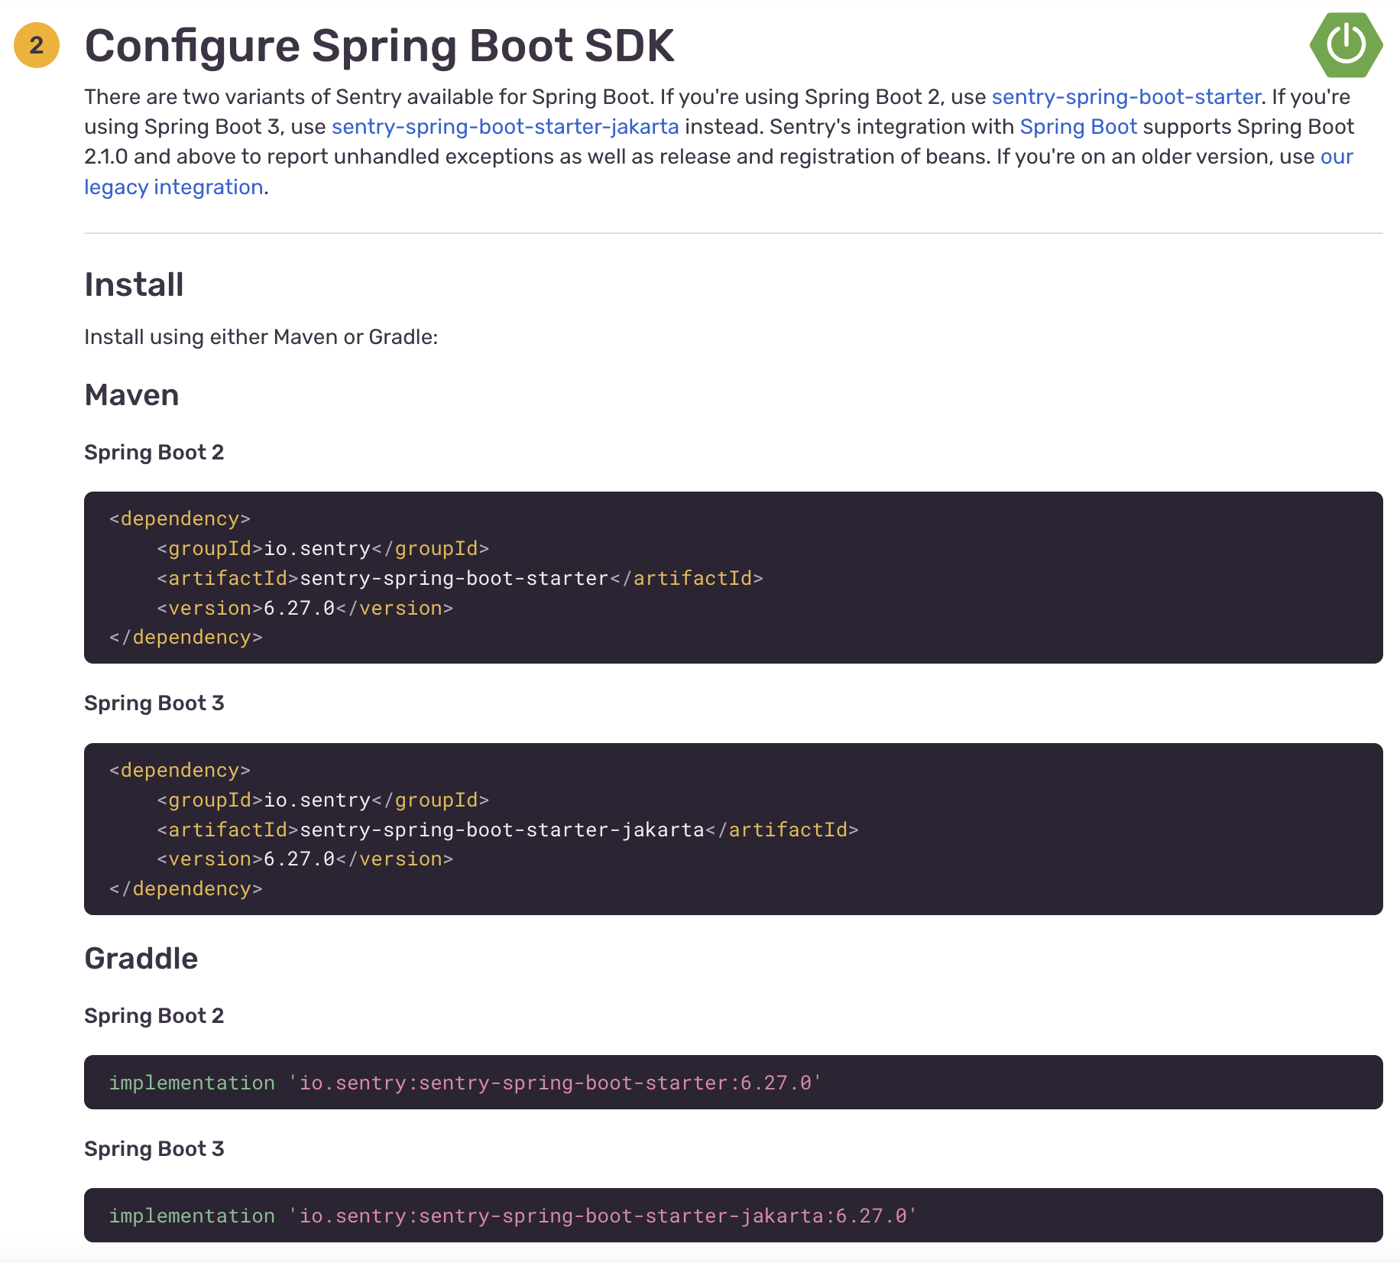This screenshot has width=1400, height=1263.
Task: Click the green Spring Boot power logo
Action: (1346, 44)
